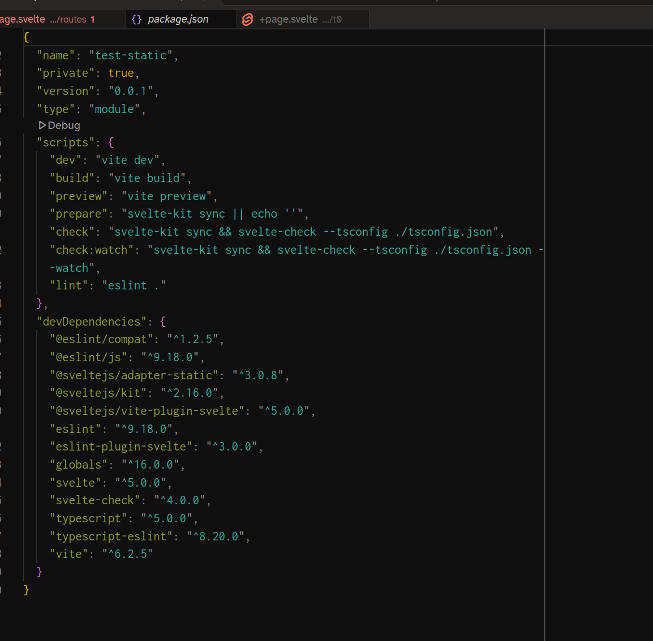Click the Svelte logo icon on tab
Screen dimensions: 653x641
point(247,19)
